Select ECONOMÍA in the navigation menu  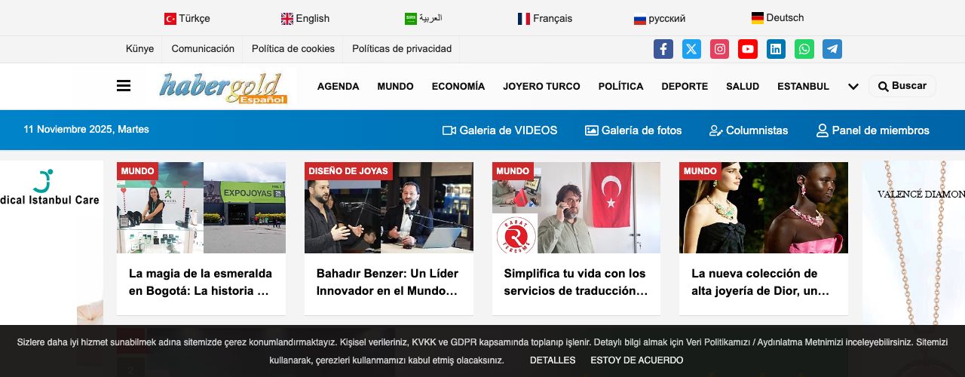[x=458, y=86]
